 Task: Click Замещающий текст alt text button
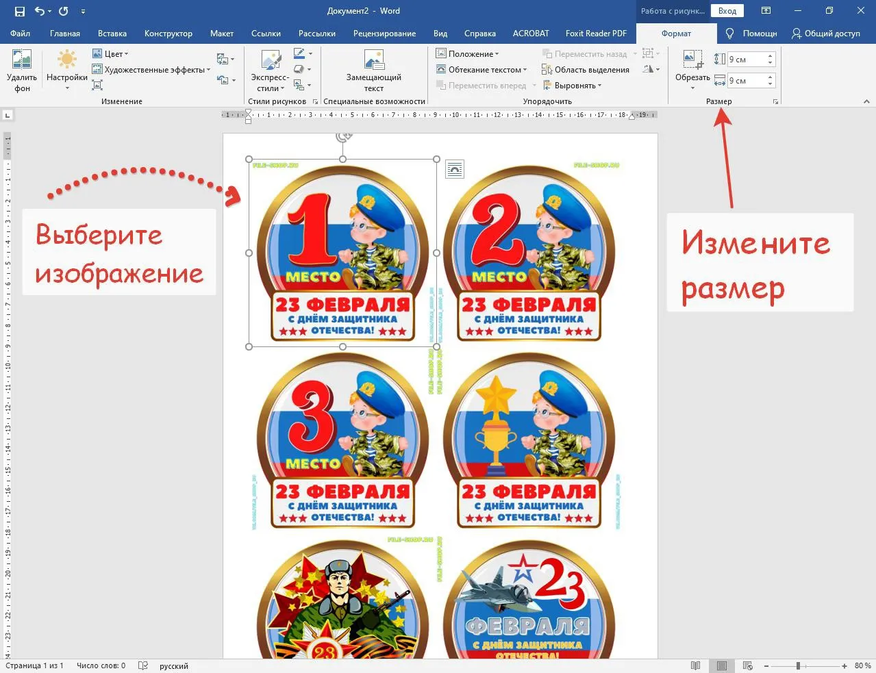[x=374, y=71]
